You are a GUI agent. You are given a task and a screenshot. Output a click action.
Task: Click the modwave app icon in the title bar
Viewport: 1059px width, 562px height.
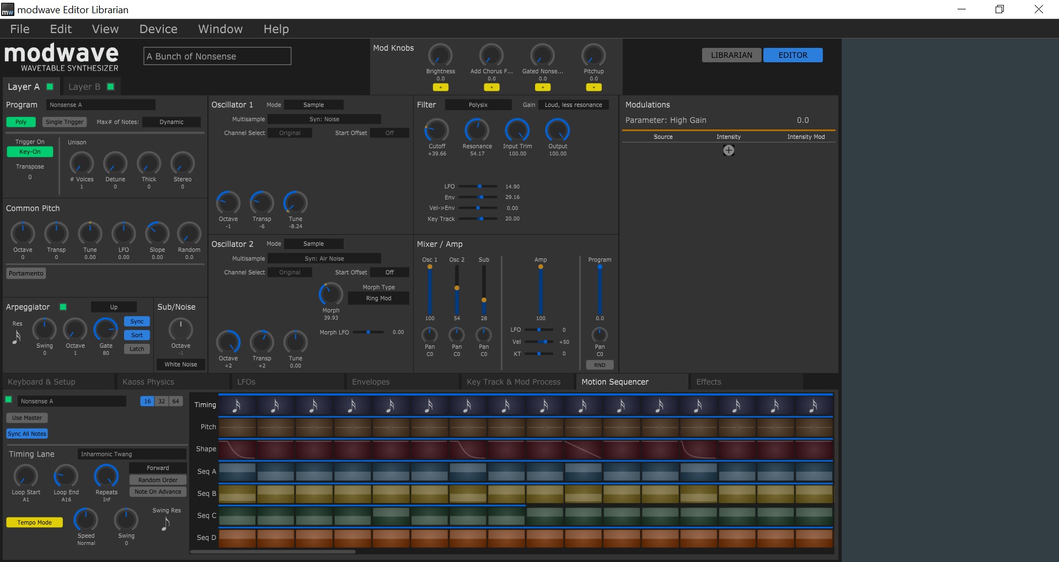(x=8, y=9)
